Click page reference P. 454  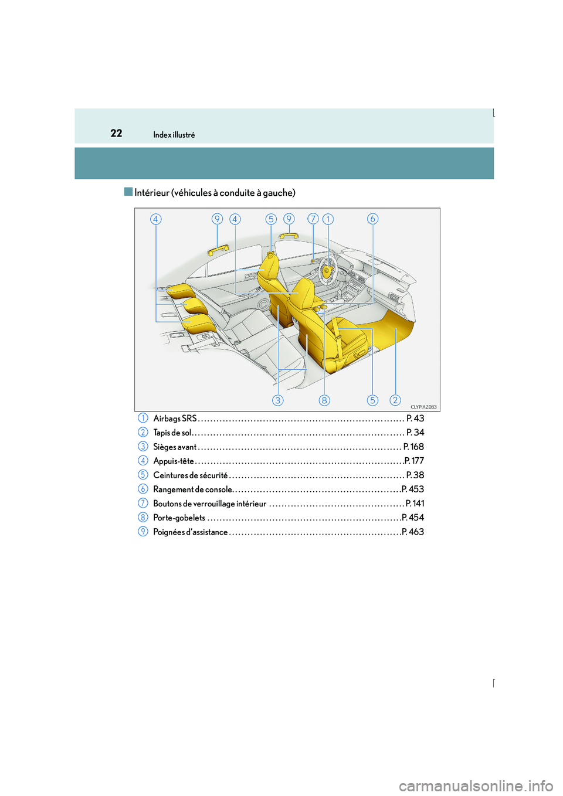[413, 518]
